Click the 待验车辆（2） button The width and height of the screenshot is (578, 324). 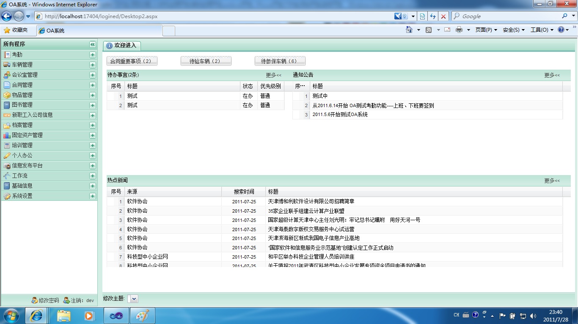pos(206,61)
